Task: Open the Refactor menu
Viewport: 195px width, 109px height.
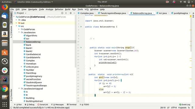Action: 59,9
